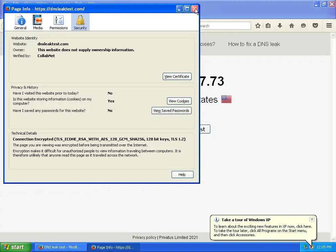
Task: Close the Page Info dialog
Action: [x=195, y=9]
